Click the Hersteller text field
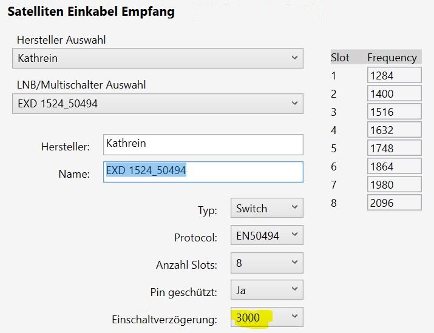This screenshot has width=434, height=333. click(203, 144)
